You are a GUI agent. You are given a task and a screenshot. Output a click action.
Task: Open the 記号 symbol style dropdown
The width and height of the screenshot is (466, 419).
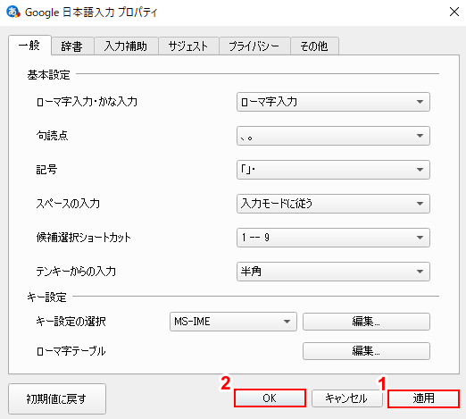click(x=333, y=170)
